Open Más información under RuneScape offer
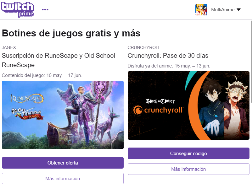252x189 pixels. [x=63, y=179]
